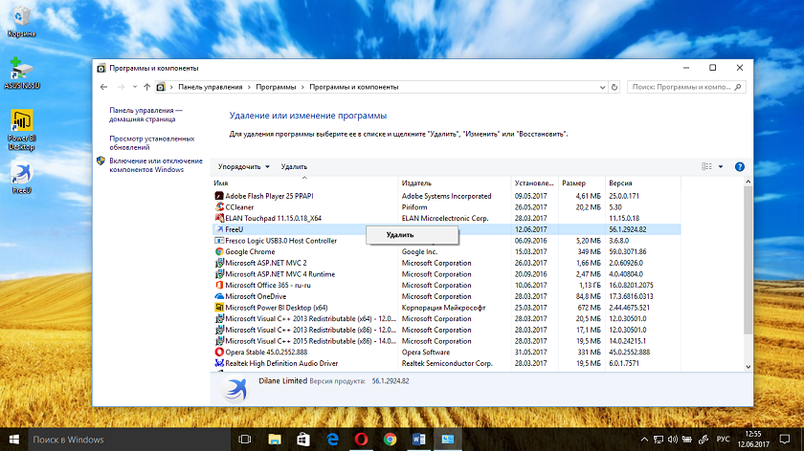
Task: Switch to Word on the taskbar
Action: (x=419, y=440)
